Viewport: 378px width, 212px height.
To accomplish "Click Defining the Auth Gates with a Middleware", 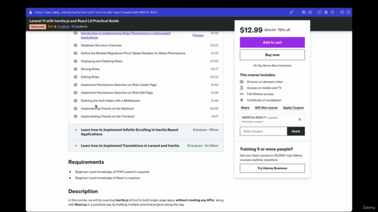I will click(x=110, y=101).
